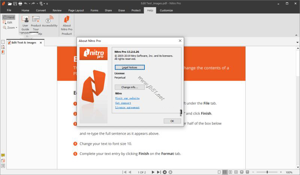
Task: Click the Legal Notices button
Action: tap(129, 67)
